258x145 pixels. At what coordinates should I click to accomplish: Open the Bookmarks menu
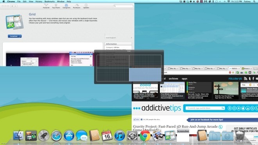(50, 2)
